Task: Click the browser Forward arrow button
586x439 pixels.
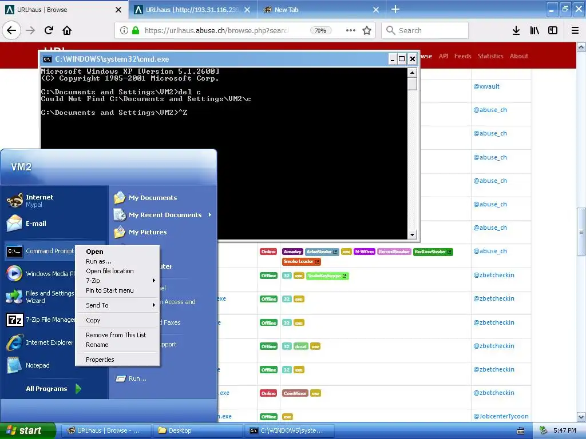Action: click(30, 30)
